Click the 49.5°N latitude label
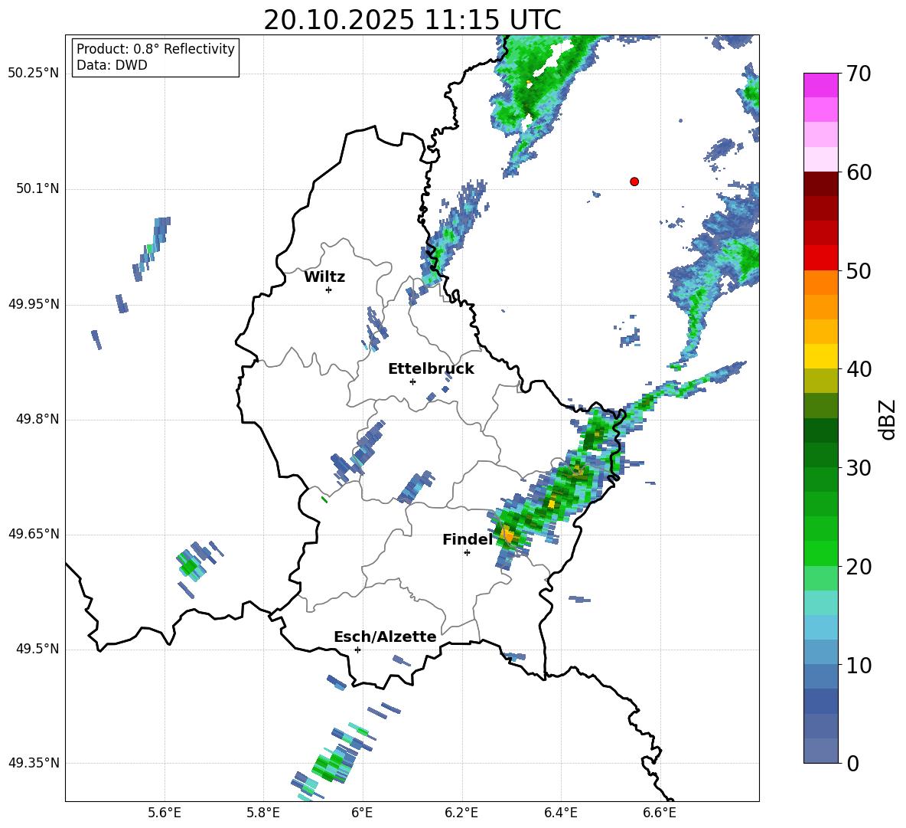The height and width of the screenshot is (828, 906). (x=38, y=650)
